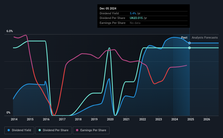Viewport: 223px width, 138px height.
Task: Select the 2024 x-axis label
Action: click(175, 119)
